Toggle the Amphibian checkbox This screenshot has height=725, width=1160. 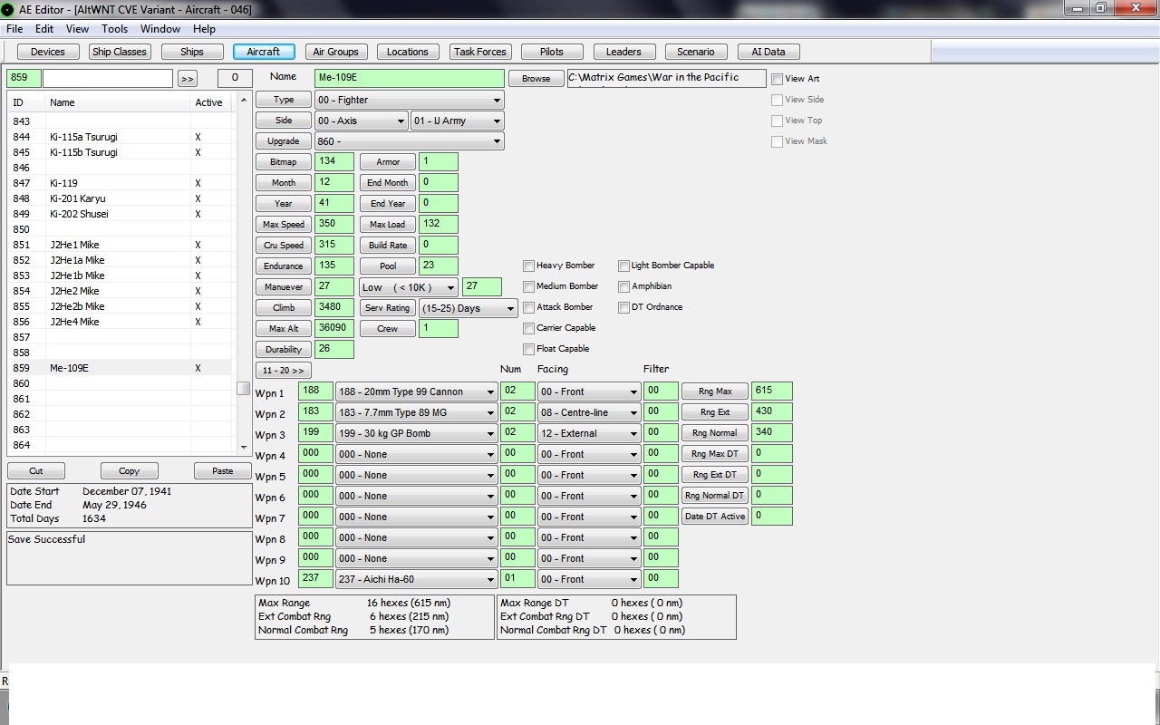click(623, 286)
